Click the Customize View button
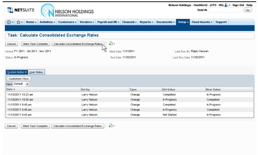Screen dimensions: 258x155 (19, 79)
